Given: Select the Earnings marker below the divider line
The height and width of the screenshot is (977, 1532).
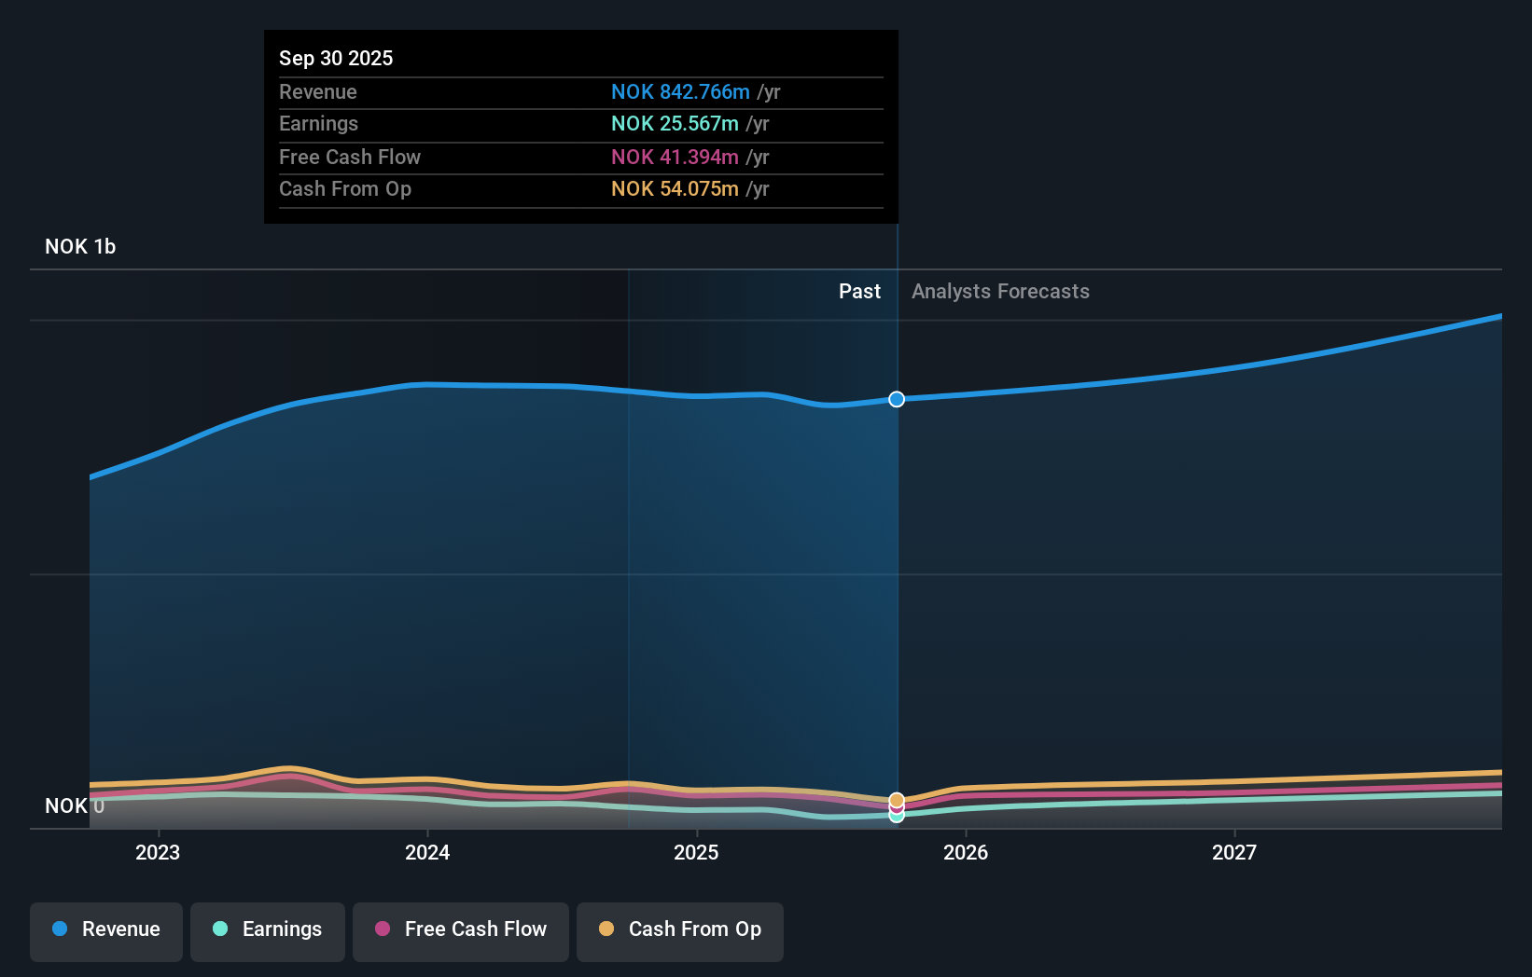Looking at the screenshot, I should 896,817.
